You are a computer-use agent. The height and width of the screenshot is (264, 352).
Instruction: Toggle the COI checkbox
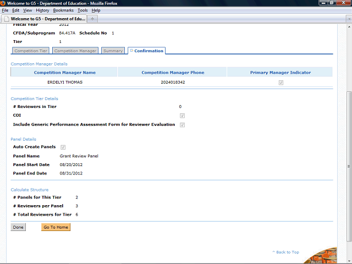point(182,116)
